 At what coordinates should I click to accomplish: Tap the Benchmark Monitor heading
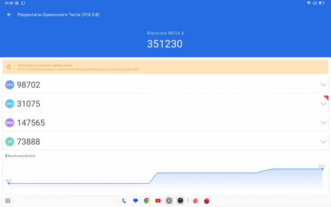[x=21, y=156]
